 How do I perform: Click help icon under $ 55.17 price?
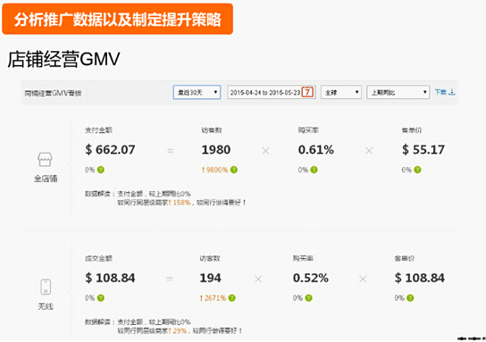click(x=417, y=170)
